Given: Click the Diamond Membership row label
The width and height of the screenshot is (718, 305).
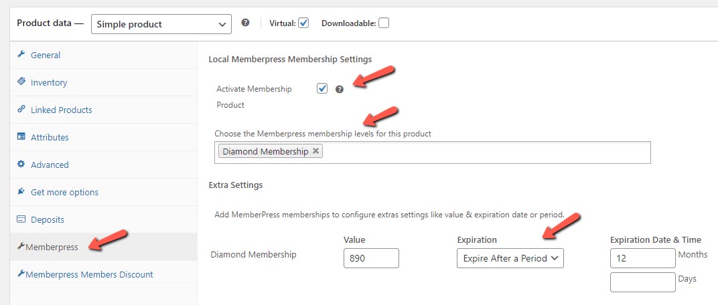Looking at the screenshot, I should pyautogui.click(x=253, y=254).
